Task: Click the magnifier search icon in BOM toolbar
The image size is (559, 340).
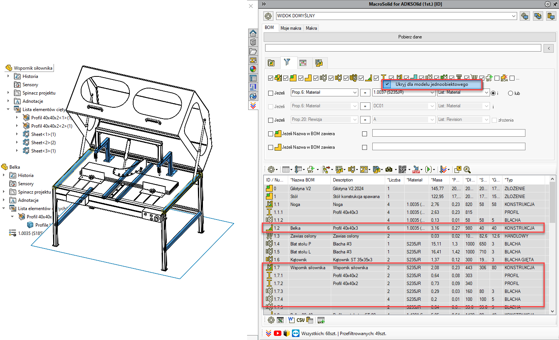Action: [467, 169]
